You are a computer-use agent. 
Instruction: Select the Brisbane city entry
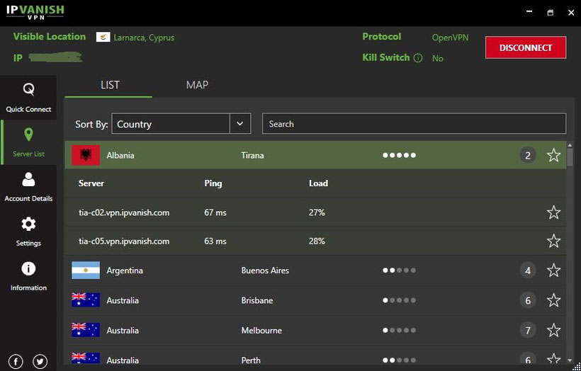tap(257, 300)
